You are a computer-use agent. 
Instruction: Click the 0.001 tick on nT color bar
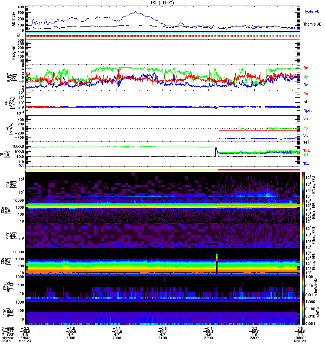pos(310,324)
